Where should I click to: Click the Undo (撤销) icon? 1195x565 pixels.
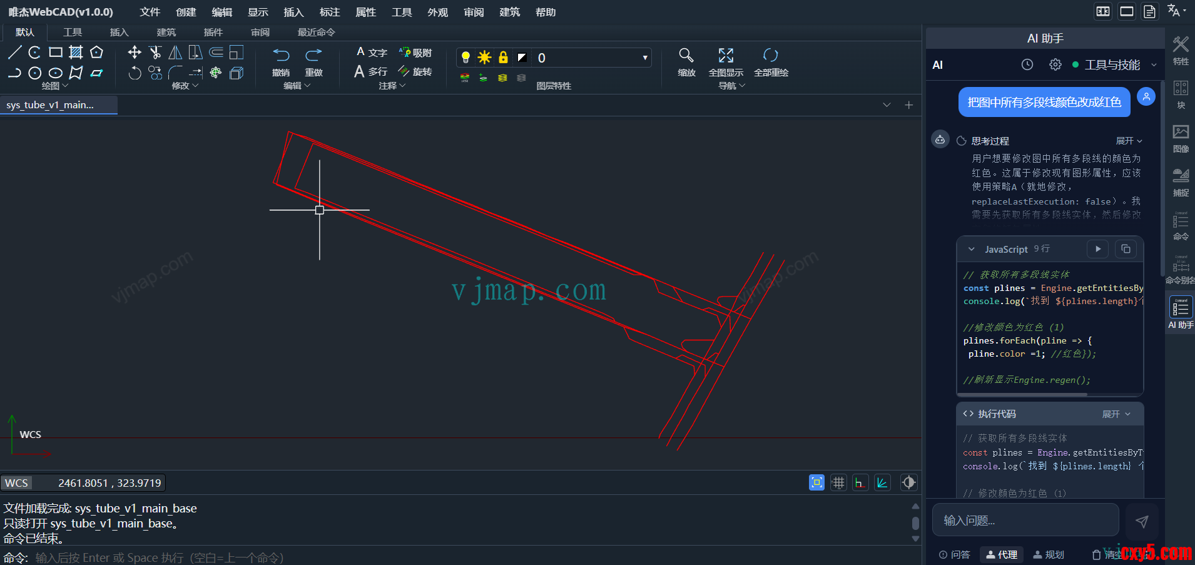[282, 55]
